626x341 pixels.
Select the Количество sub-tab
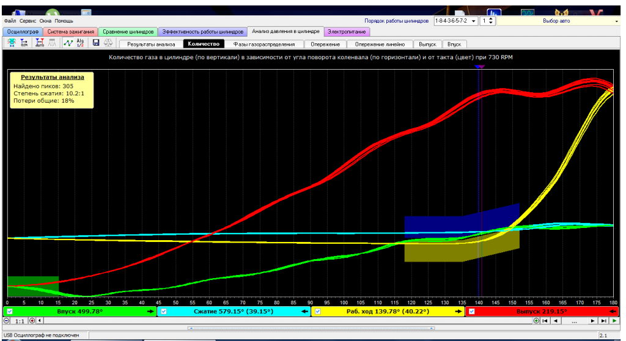pyautogui.click(x=204, y=44)
